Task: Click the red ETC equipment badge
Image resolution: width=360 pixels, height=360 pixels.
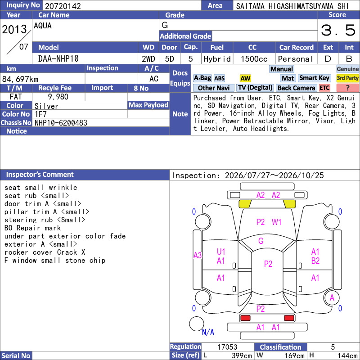Action: [324, 88]
